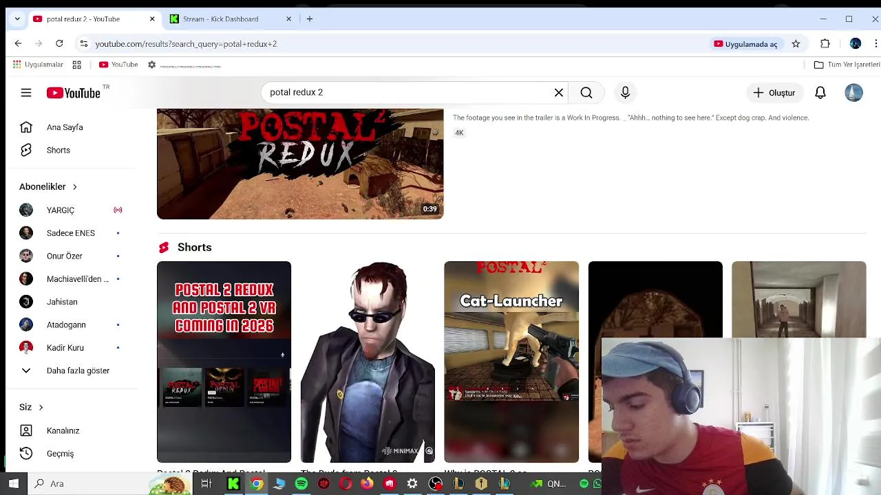The width and height of the screenshot is (881, 495).
Task: Open the gear bookmark in bookmarks bar
Action: [152, 65]
